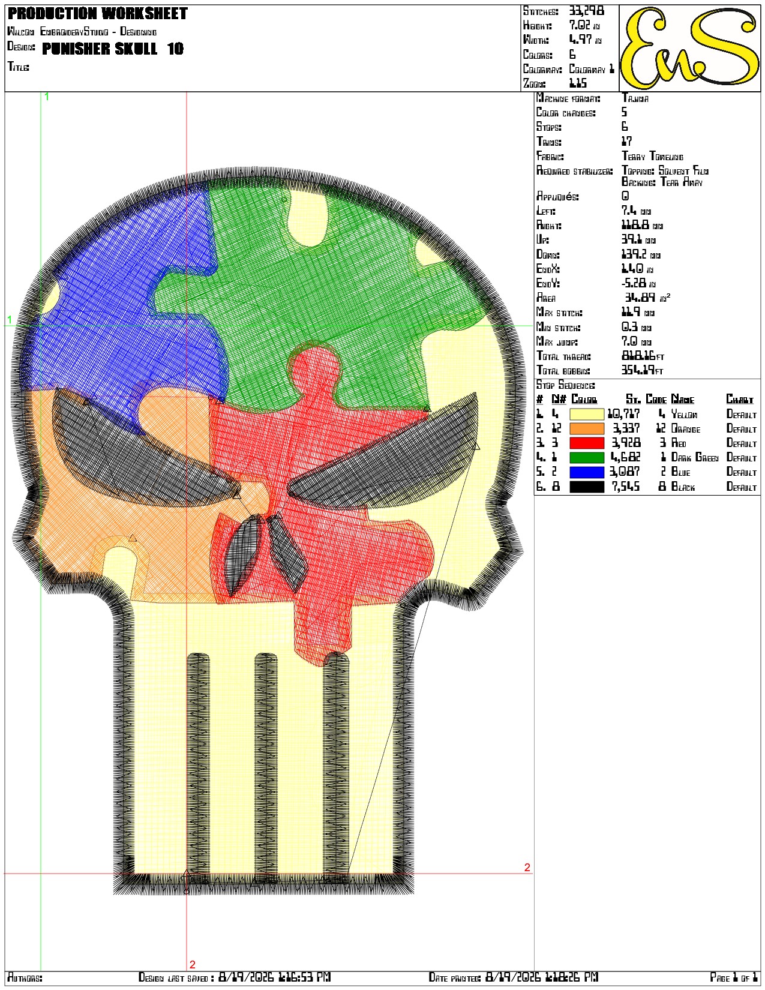Viewport: 765px width, 990px height.
Task: Click the 'Authors:' footer label
Action: click(25, 978)
